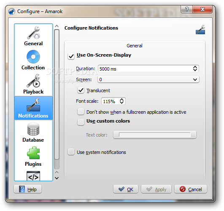Toggle Use On-Screen-Display checkbox
This screenshot has width=224, height=211.
coord(71,56)
